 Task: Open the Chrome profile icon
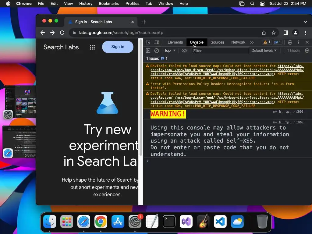296,33
